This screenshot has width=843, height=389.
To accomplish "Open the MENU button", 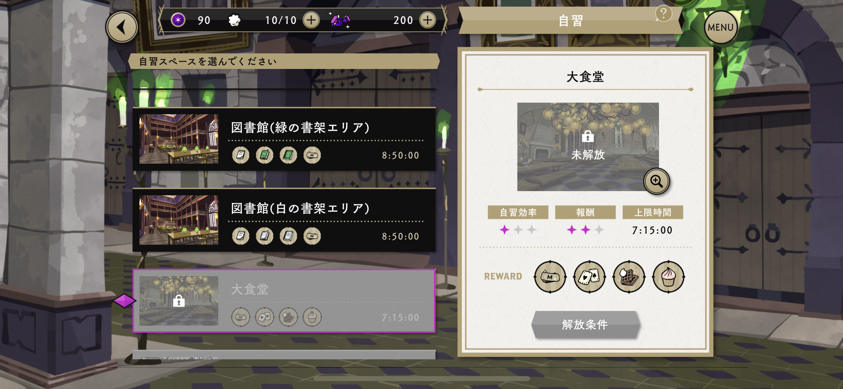I will pos(721,27).
